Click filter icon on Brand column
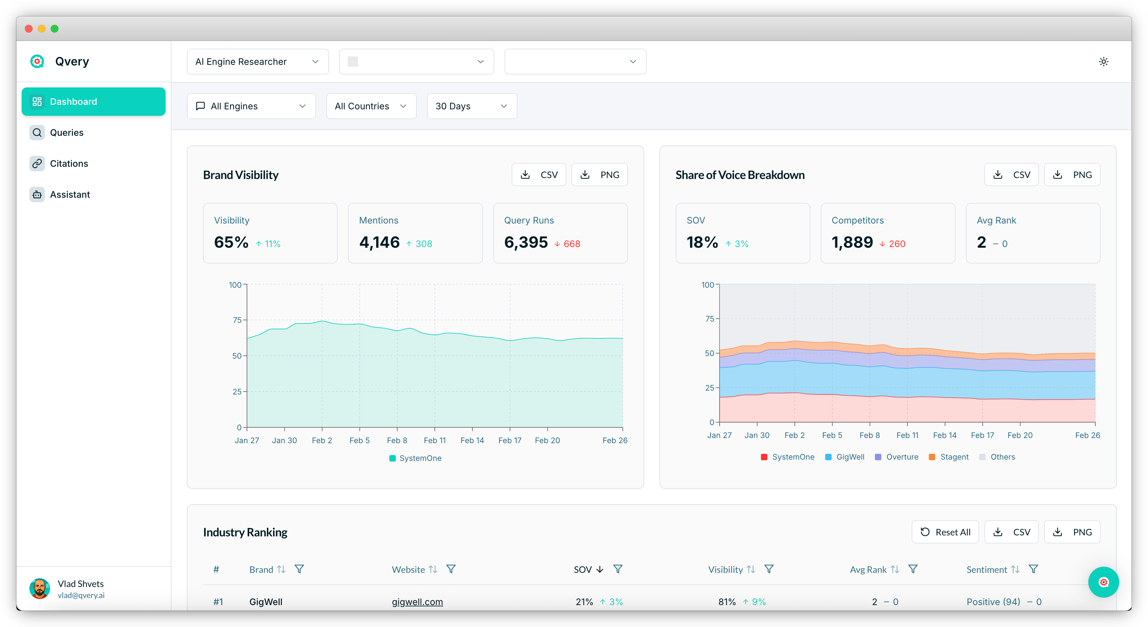The image size is (1148, 627). click(300, 569)
